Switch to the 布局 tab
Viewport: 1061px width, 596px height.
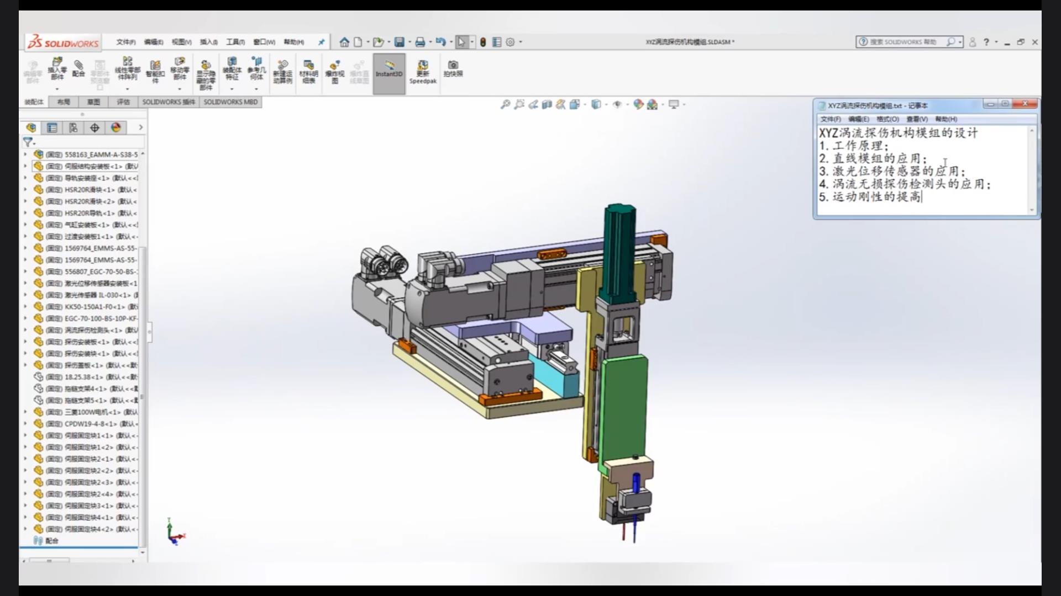coord(64,102)
